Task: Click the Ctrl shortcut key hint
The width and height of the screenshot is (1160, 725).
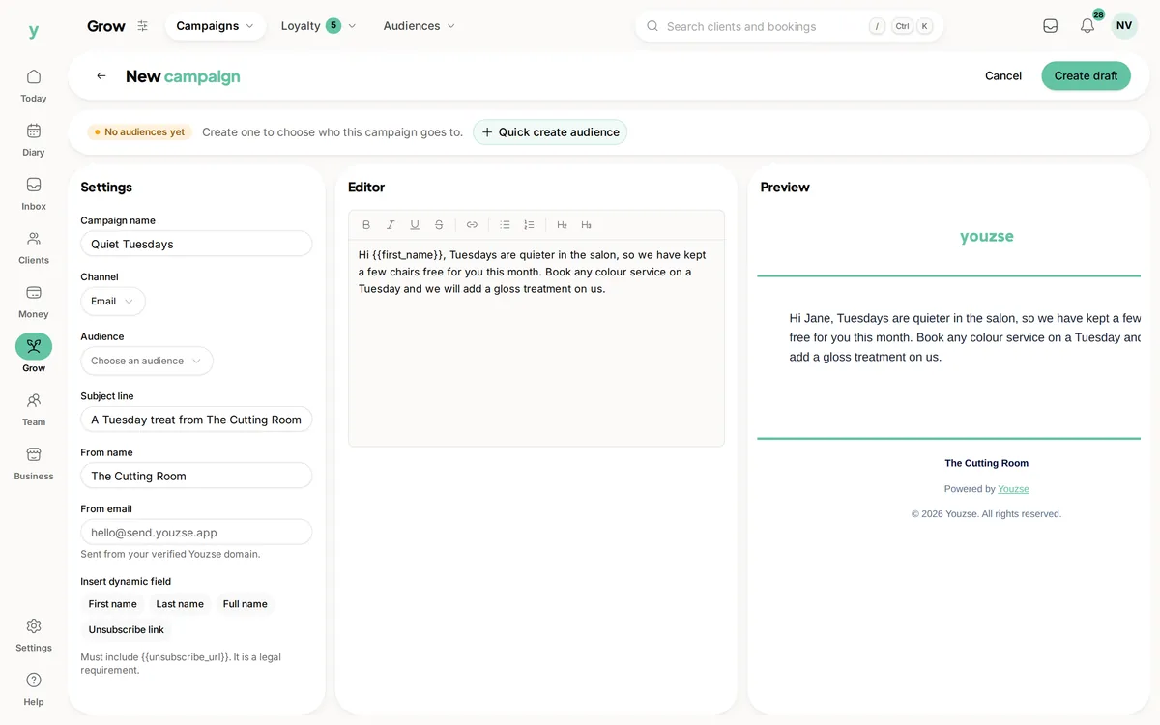Action: (902, 26)
